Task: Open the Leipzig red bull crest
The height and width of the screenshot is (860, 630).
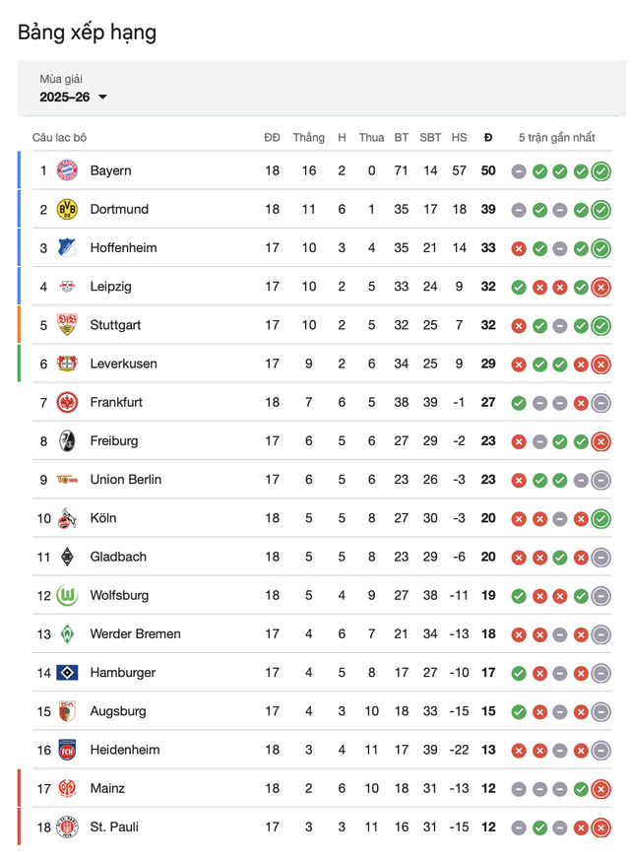Action: (x=66, y=287)
